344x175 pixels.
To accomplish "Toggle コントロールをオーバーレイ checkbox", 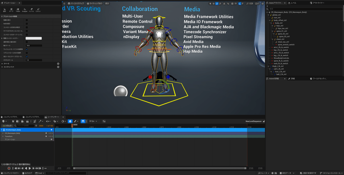I will 27,34.
